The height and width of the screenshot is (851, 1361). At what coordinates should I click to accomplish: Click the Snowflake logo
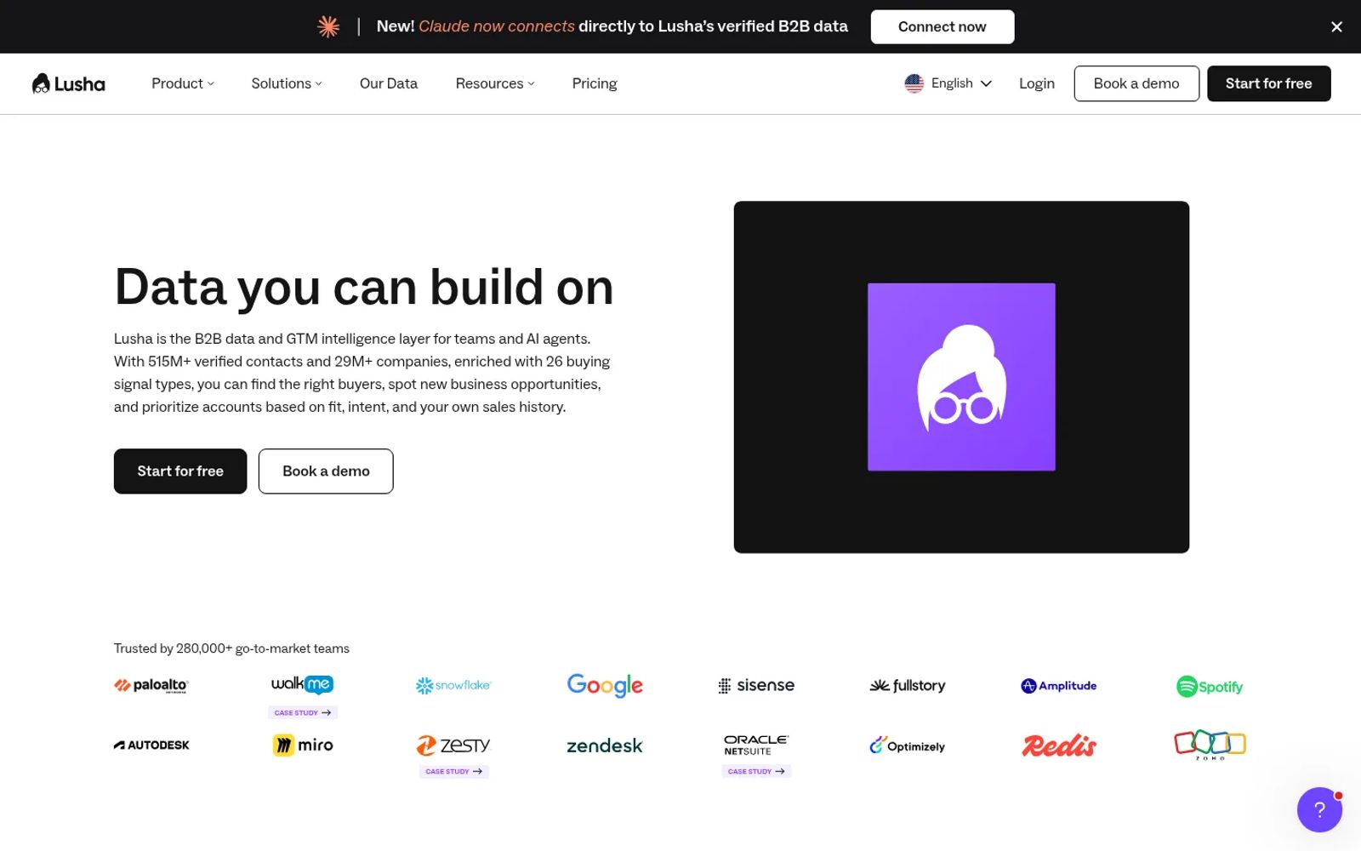coord(453,685)
